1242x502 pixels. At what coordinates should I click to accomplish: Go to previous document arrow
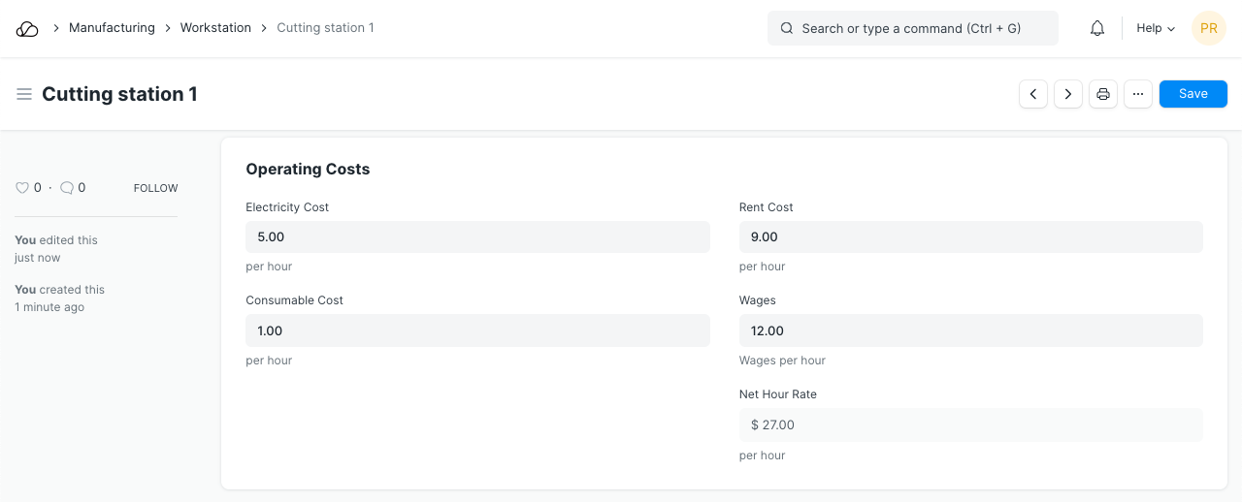1033,94
